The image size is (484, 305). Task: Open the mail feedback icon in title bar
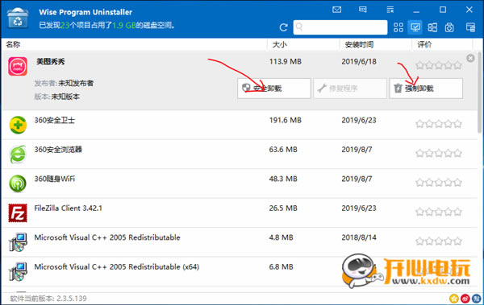point(336,10)
